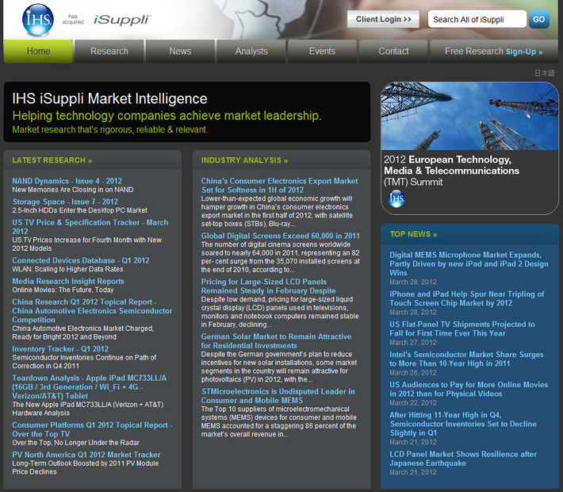Click the GO search button
This screenshot has width=563, height=492.
pos(539,19)
